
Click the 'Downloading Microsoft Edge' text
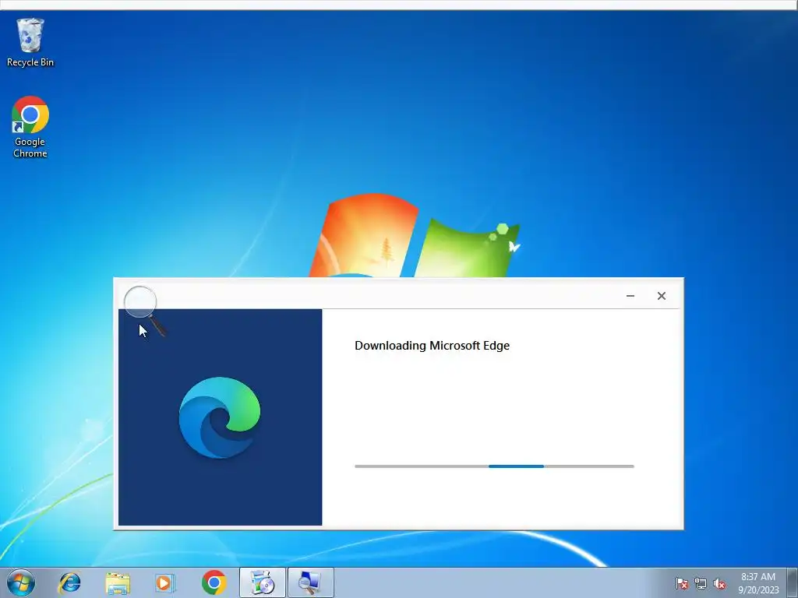[432, 346]
